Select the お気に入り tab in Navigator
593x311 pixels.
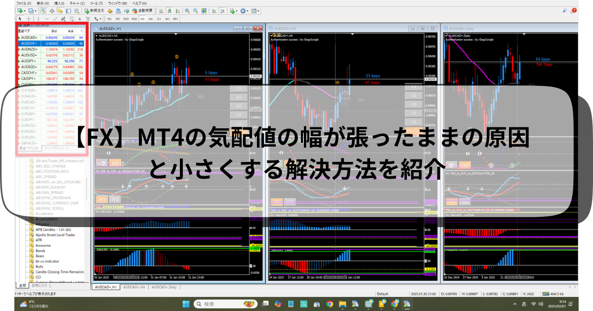[x=40, y=285]
